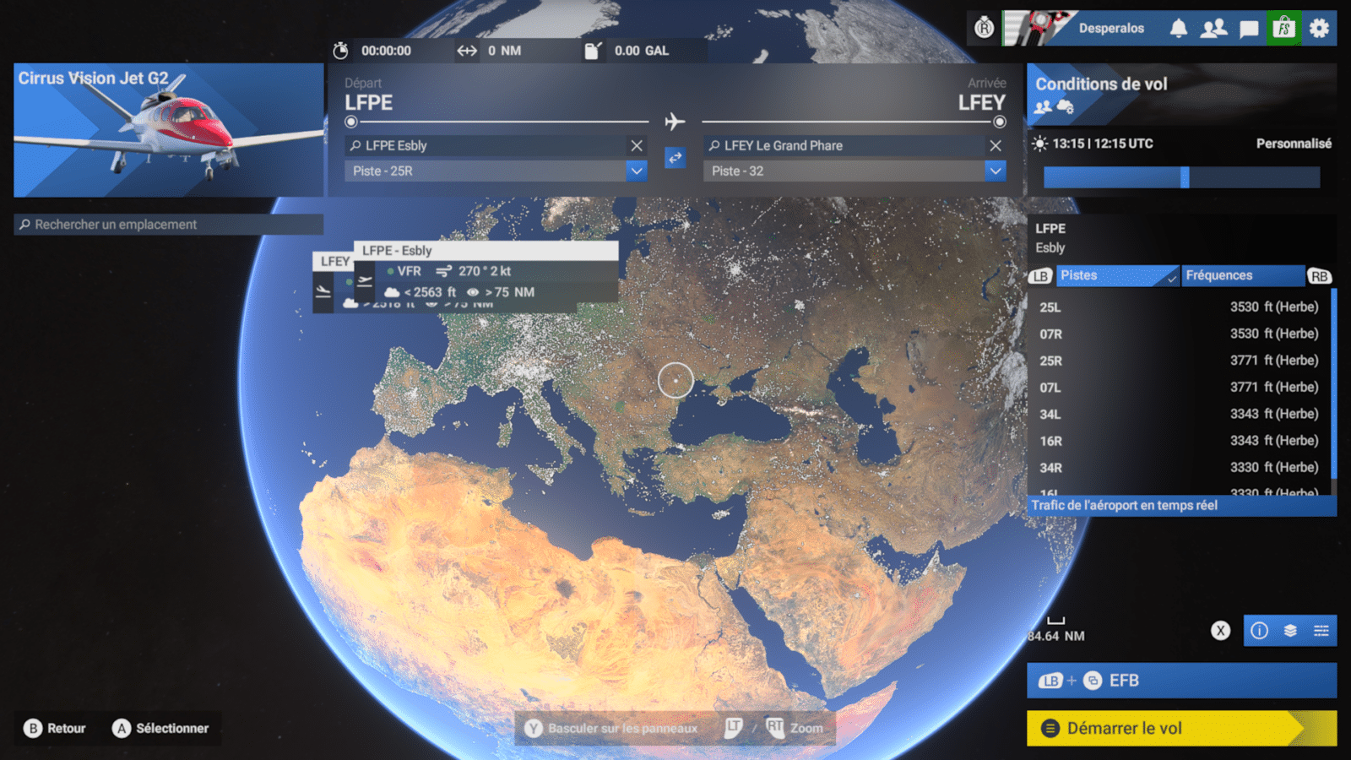Image resolution: width=1351 pixels, height=760 pixels.
Task: Open the map layers icon
Action: click(x=1290, y=631)
